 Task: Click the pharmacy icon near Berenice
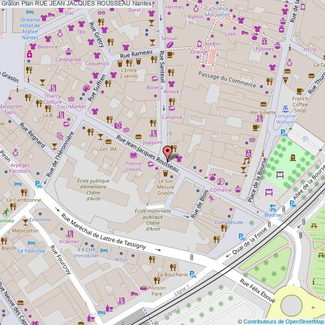(x=29, y=53)
